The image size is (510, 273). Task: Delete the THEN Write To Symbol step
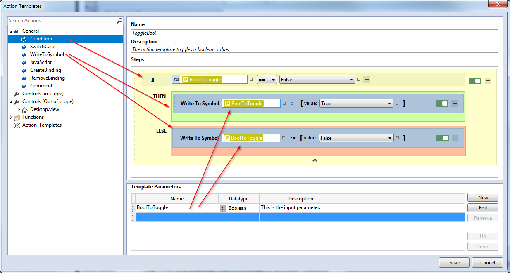click(x=455, y=104)
